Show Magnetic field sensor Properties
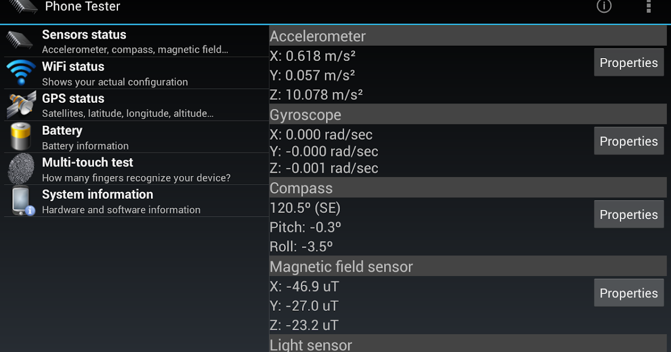Screen dimensions: 671x352 pyautogui.click(x=629, y=293)
